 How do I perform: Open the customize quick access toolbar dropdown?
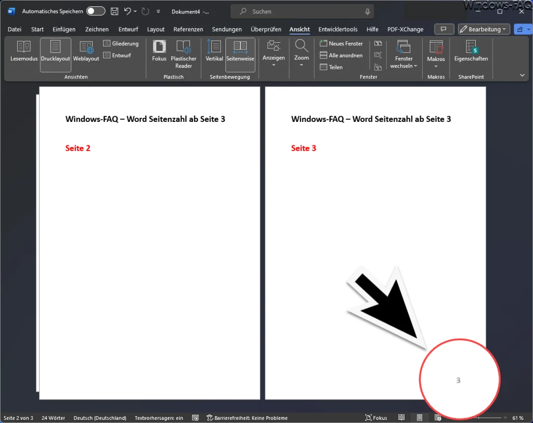pyautogui.click(x=158, y=11)
